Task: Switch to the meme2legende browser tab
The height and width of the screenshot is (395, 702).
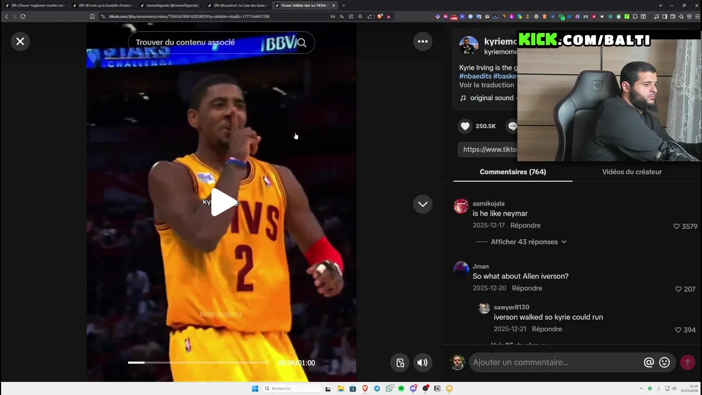Action: pos(170,5)
